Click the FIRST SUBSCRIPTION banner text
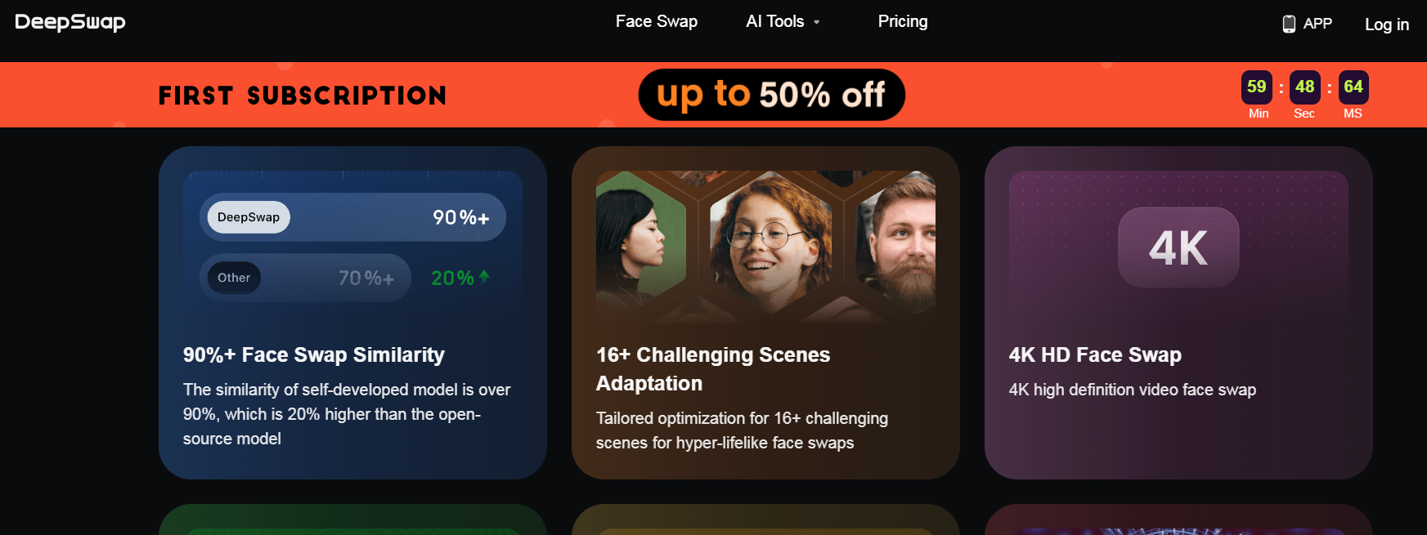 [303, 96]
